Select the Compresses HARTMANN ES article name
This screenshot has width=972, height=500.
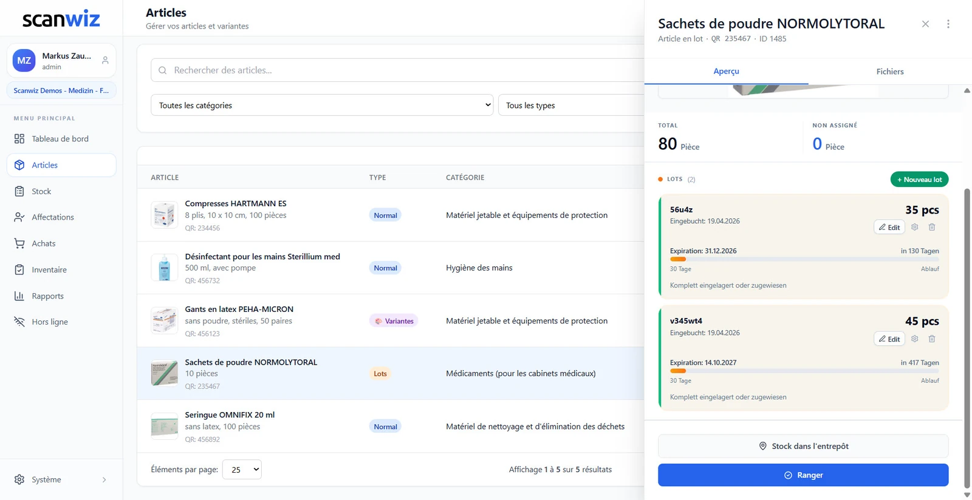(x=236, y=203)
